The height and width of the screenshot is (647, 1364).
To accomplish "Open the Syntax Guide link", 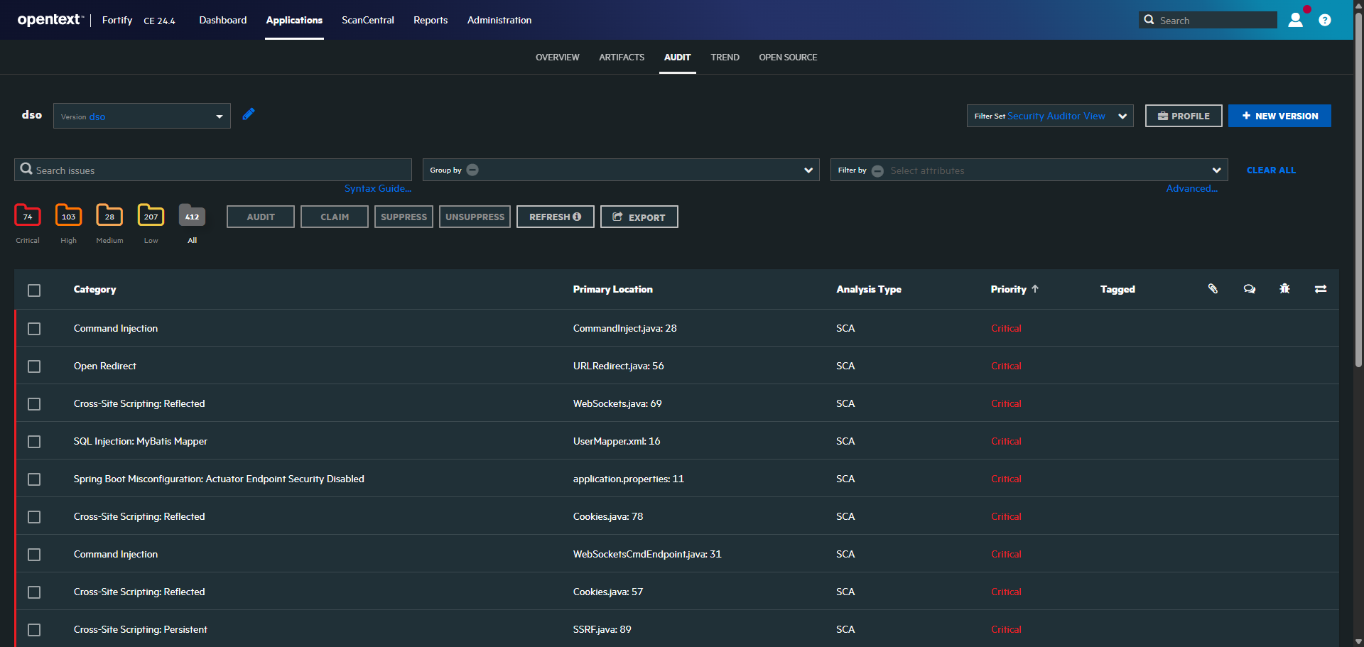I will coord(378,188).
